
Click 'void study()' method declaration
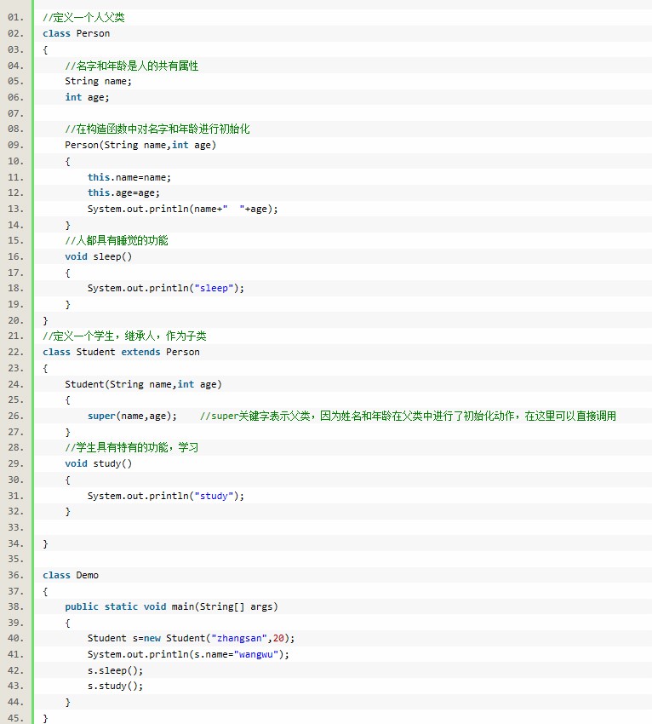tap(98, 463)
